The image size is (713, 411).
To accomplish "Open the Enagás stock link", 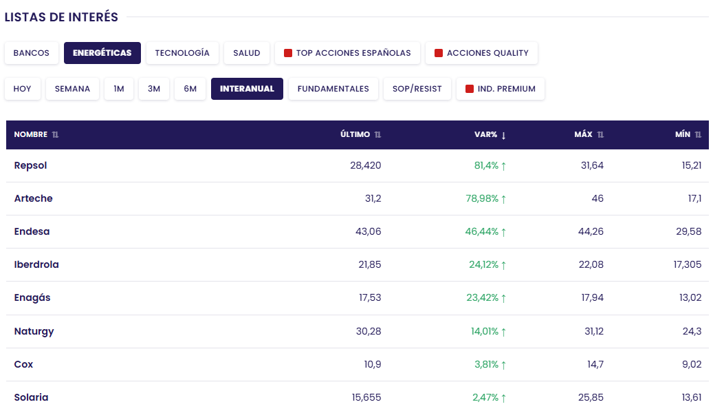I will [32, 297].
